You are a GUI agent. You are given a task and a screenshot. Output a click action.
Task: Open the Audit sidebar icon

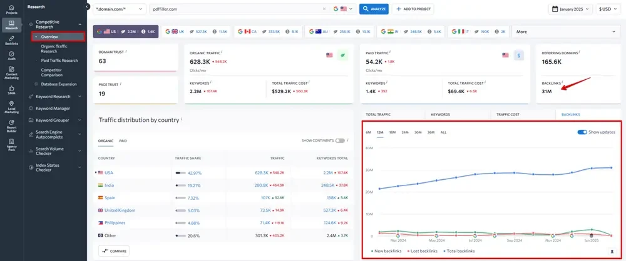pos(11,56)
